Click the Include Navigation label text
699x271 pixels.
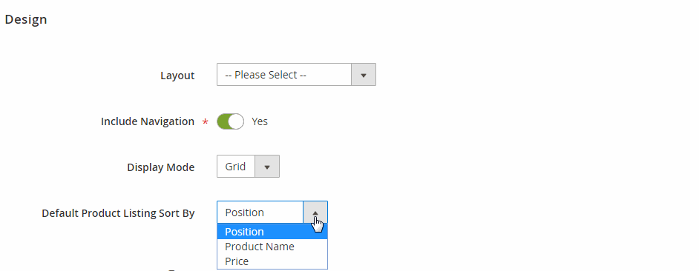148,121
